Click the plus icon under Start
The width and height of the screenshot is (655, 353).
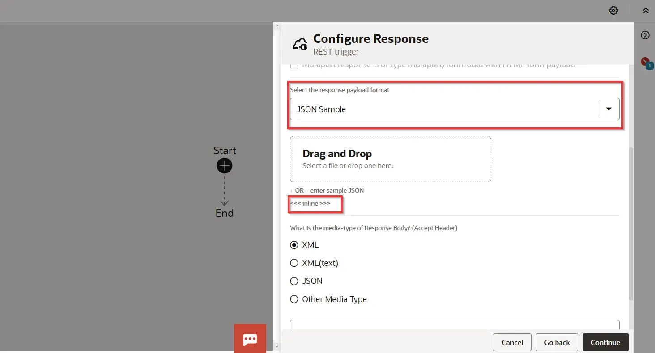tap(224, 166)
